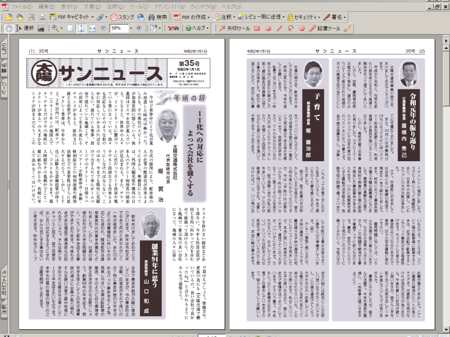The image size is (450, 337).
Task: Expand the セキュリティ dropdown arrow
Action: click(319, 17)
